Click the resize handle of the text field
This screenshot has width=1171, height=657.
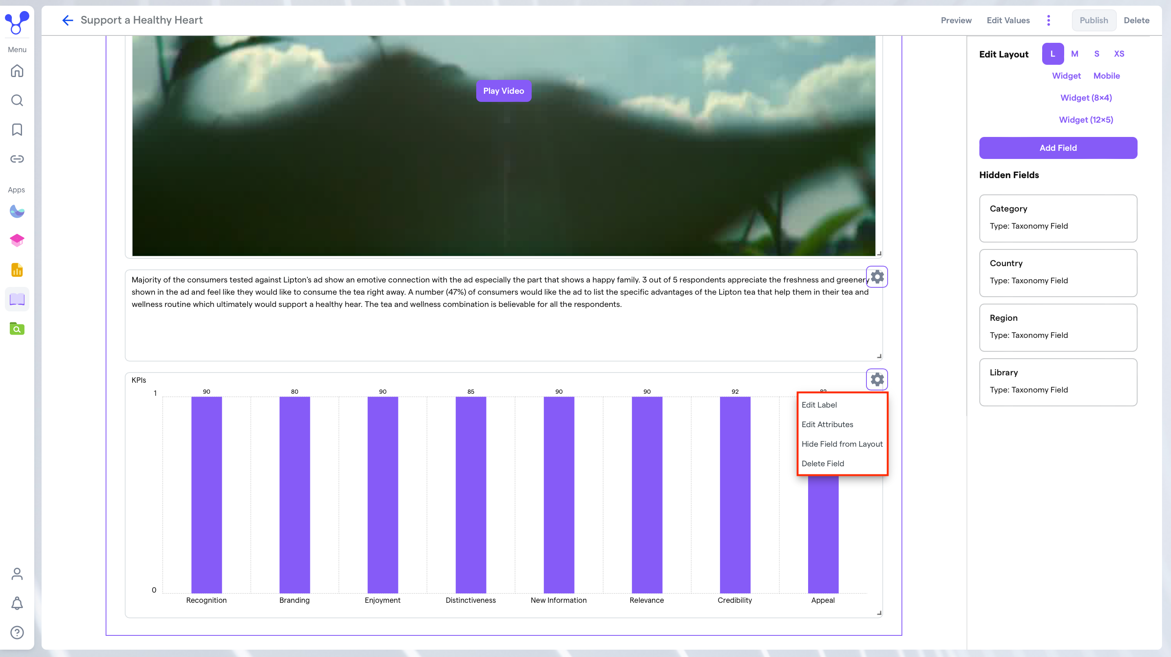tap(879, 356)
